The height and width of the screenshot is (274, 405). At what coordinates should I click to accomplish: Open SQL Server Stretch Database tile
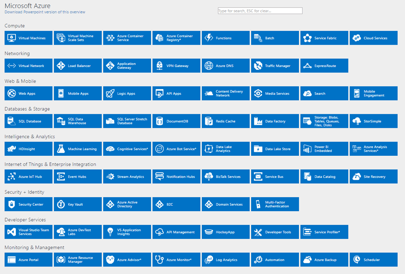(x=127, y=121)
